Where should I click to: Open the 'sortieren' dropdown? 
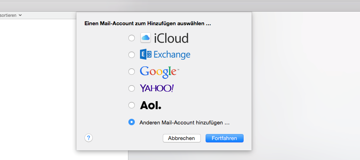tap(11, 15)
